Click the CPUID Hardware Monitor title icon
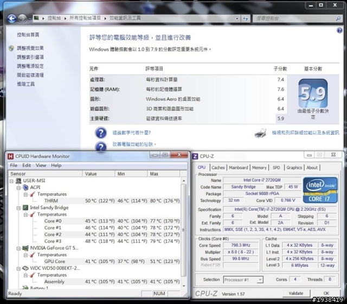This screenshot has width=347, height=304. (10, 156)
